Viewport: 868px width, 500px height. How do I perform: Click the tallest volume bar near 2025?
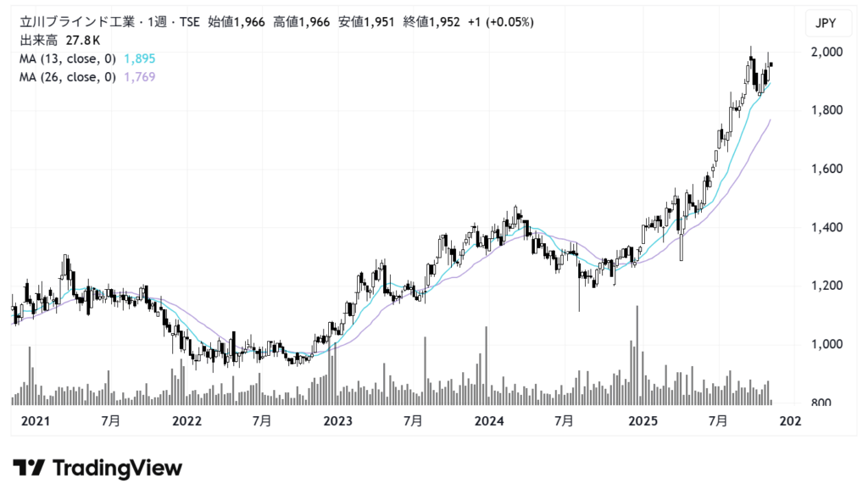(x=637, y=356)
